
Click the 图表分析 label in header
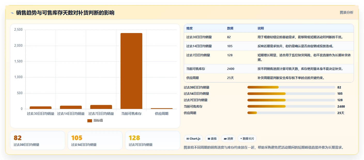click(346, 12)
